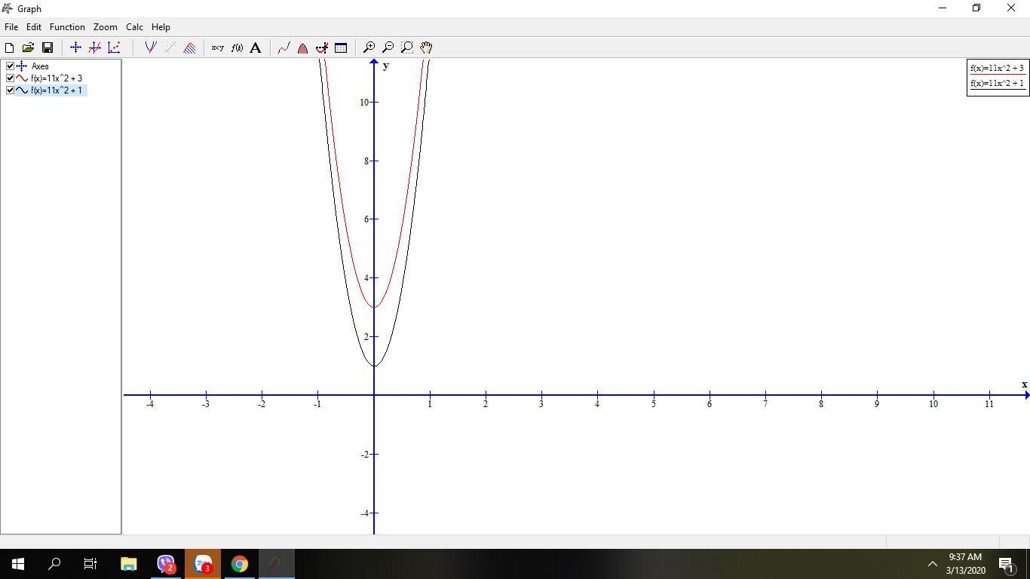Hide the f(x)=11x^2 + 3 graph checkbox
Screen dimensions: 1030x579
(10, 78)
